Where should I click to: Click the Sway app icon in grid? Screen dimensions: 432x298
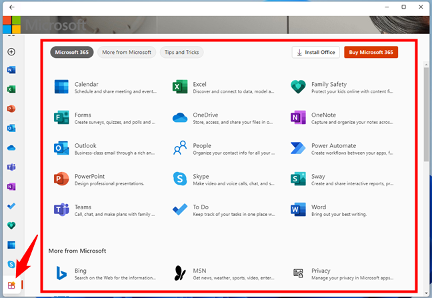298,179
